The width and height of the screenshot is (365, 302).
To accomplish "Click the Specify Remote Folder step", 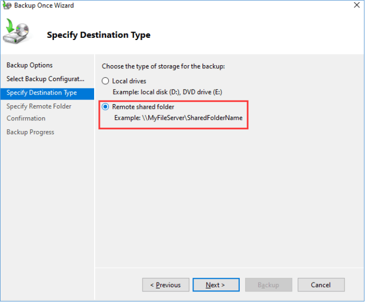I will pos(39,106).
